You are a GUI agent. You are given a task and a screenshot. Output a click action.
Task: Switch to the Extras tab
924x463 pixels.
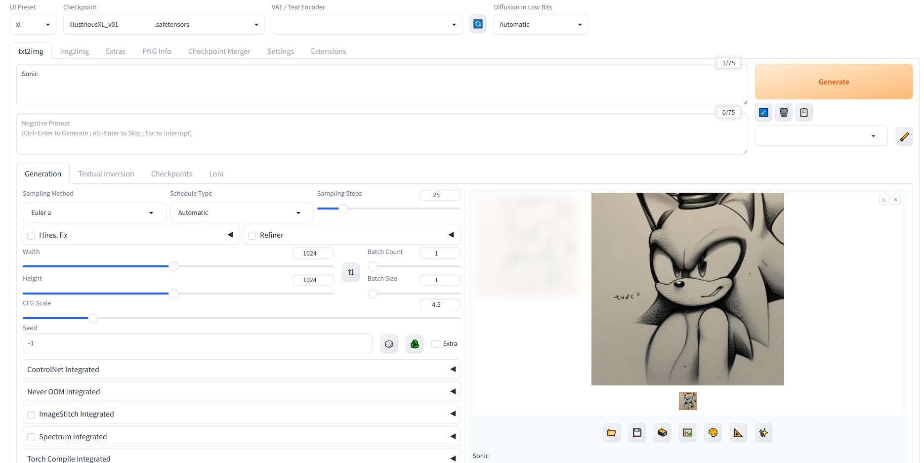116,51
